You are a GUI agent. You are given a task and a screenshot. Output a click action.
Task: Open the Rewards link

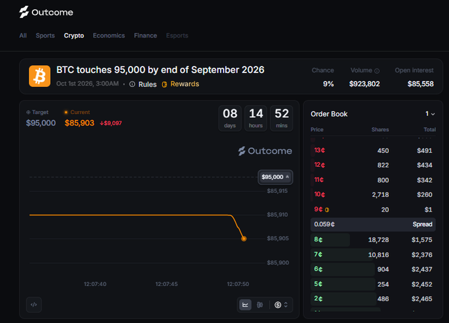[x=185, y=84]
